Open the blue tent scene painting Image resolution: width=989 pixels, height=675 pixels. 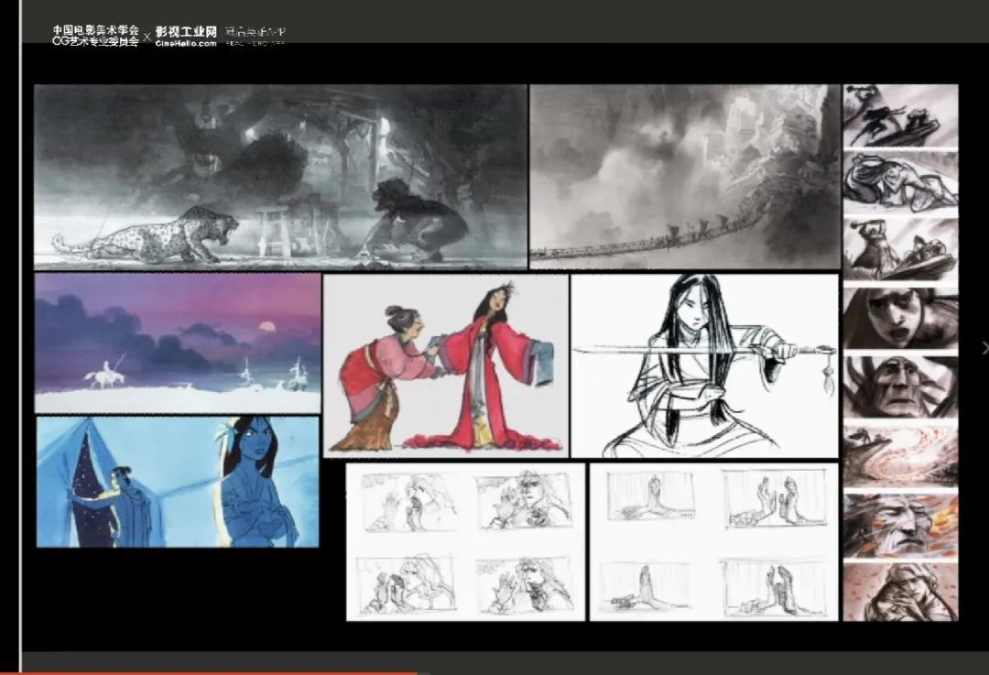pos(178,482)
